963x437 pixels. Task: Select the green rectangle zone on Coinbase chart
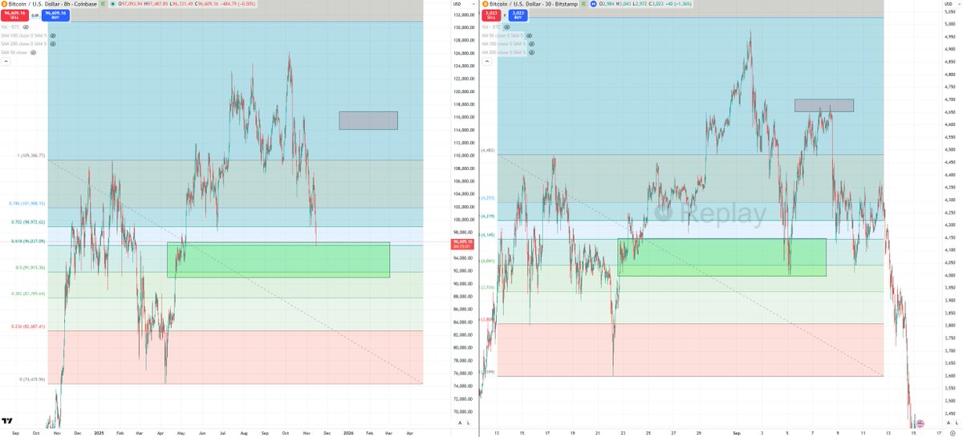(278, 260)
